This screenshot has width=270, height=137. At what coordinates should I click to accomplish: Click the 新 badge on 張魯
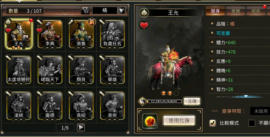[92, 22]
